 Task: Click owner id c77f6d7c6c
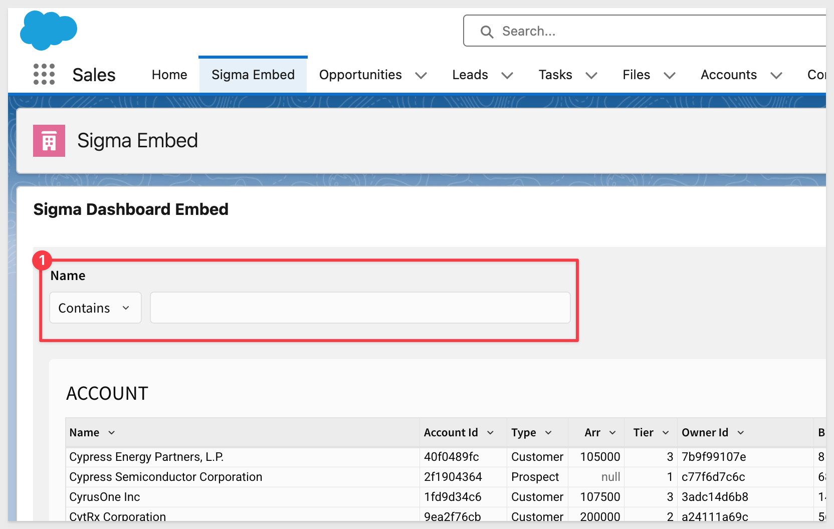pyautogui.click(x=713, y=477)
